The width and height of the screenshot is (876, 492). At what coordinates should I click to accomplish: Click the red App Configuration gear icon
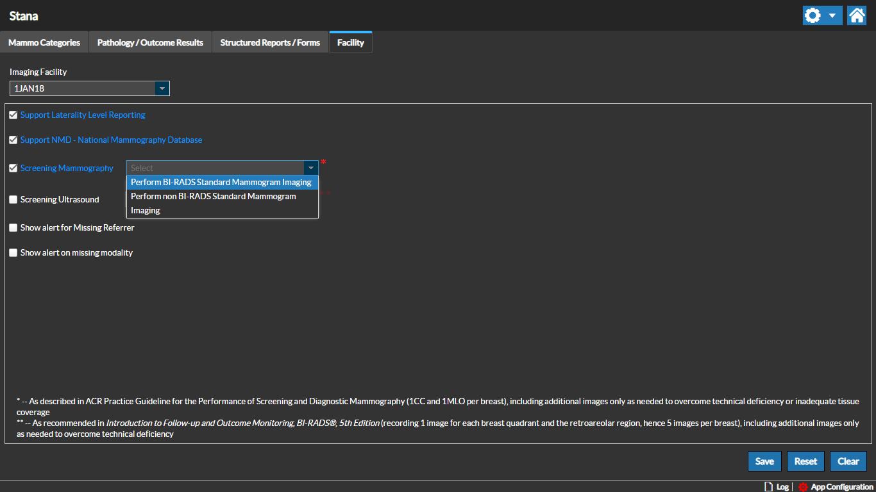[803, 487]
